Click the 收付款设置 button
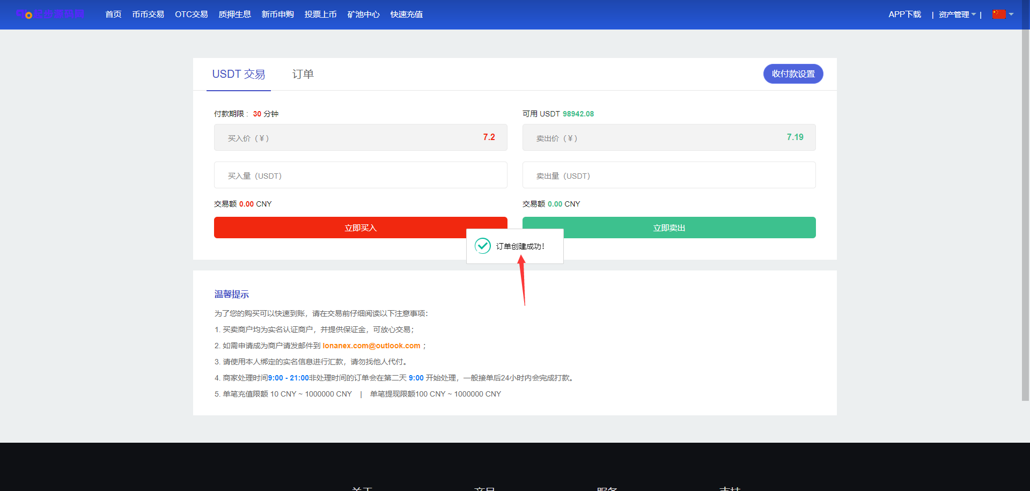This screenshot has height=491, width=1030. point(793,74)
